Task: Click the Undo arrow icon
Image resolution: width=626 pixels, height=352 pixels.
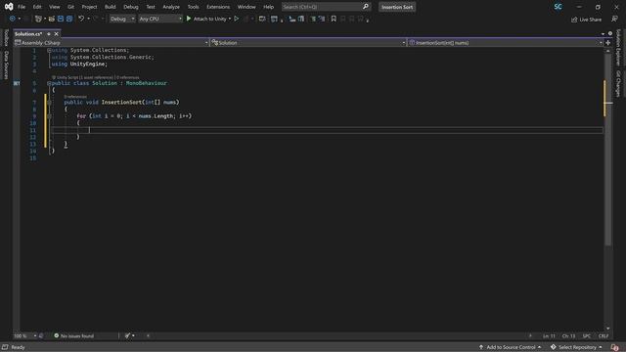Action: [81, 19]
